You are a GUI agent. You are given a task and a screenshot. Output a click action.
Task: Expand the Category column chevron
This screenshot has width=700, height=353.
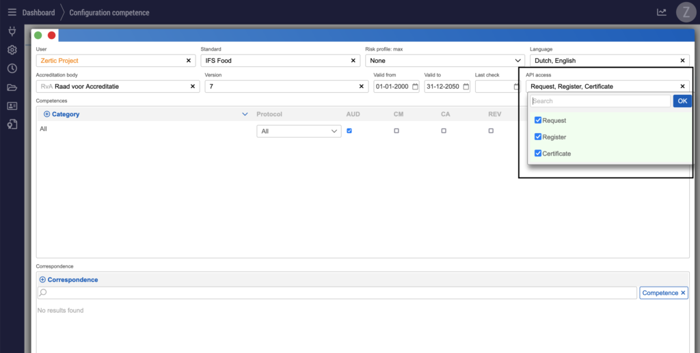245,114
